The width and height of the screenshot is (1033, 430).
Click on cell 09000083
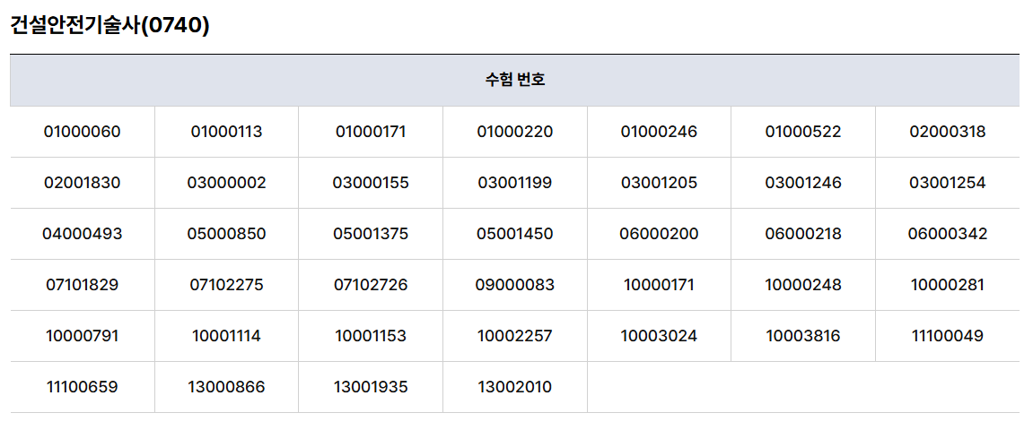pyautogui.click(x=515, y=285)
